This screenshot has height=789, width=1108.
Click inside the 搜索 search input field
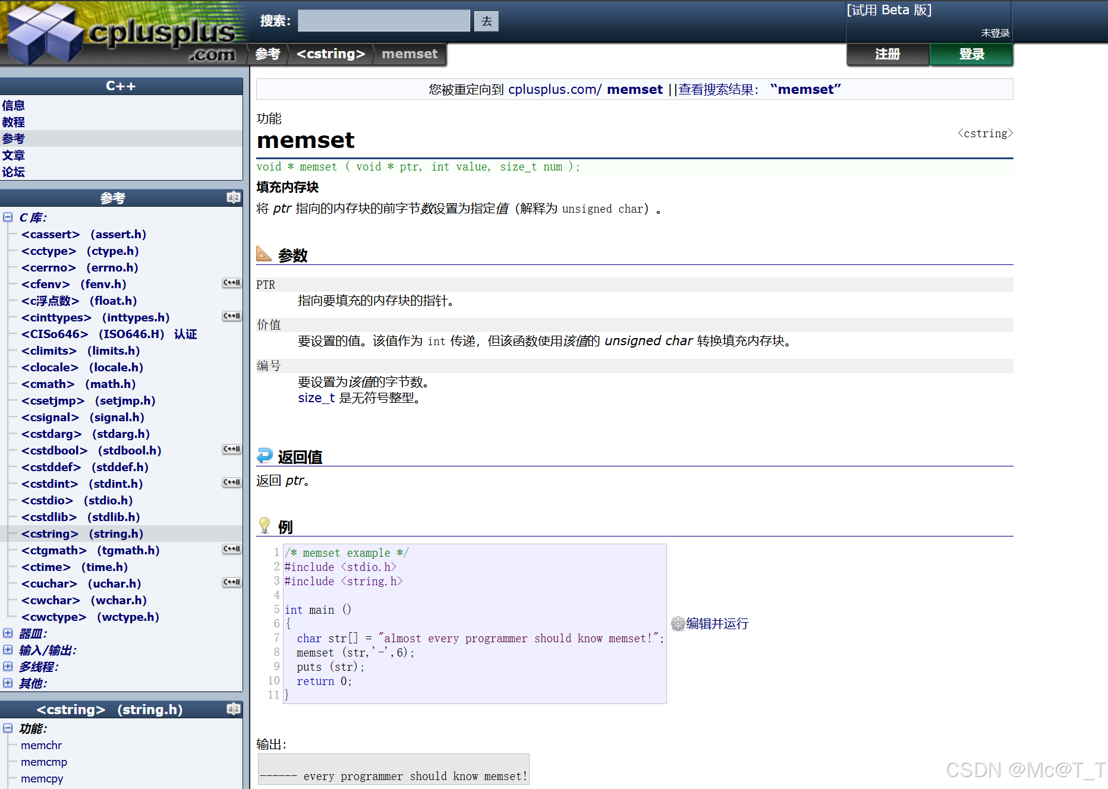click(x=383, y=20)
